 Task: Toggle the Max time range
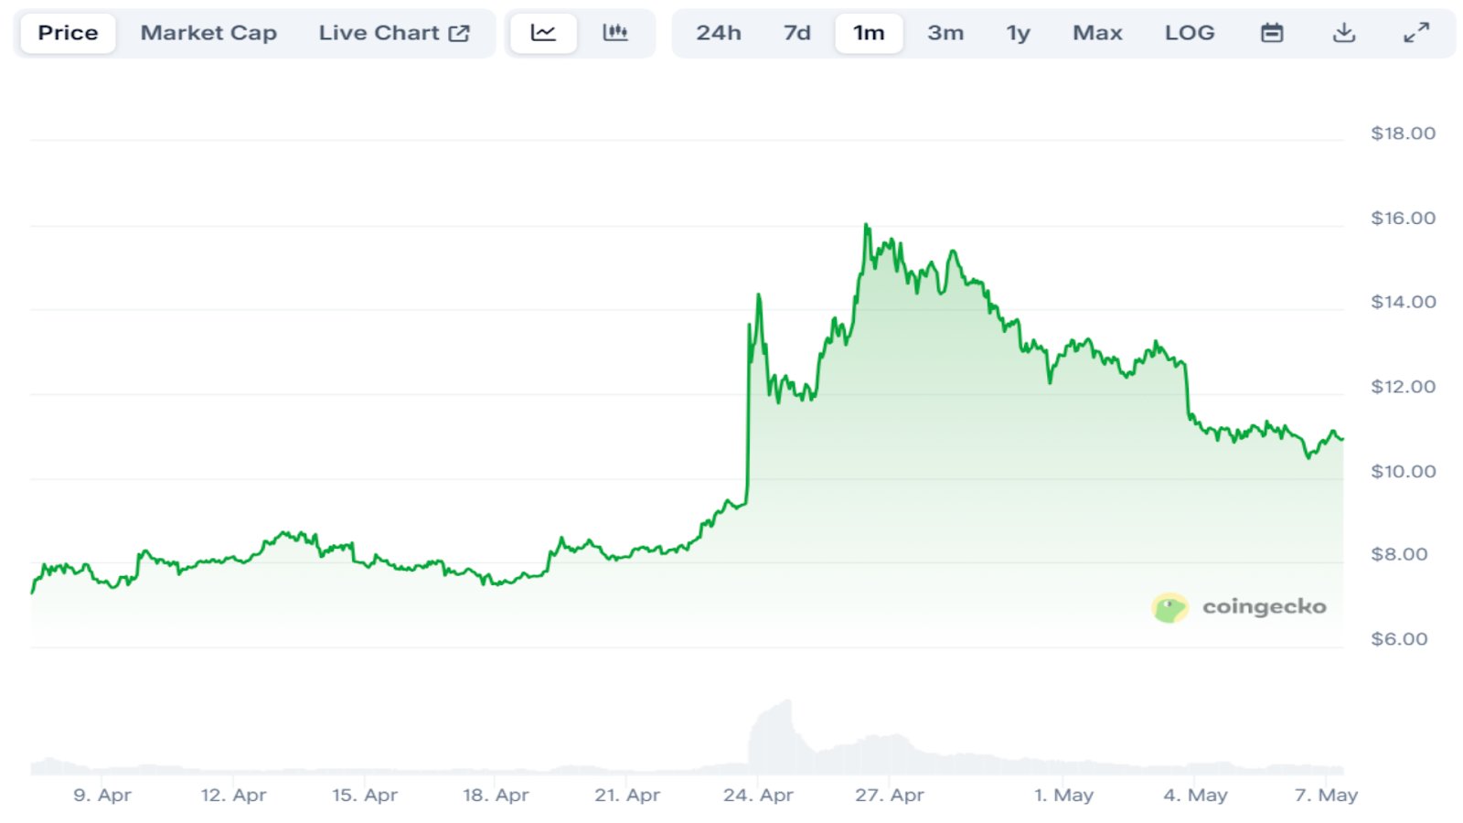[x=1097, y=32]
